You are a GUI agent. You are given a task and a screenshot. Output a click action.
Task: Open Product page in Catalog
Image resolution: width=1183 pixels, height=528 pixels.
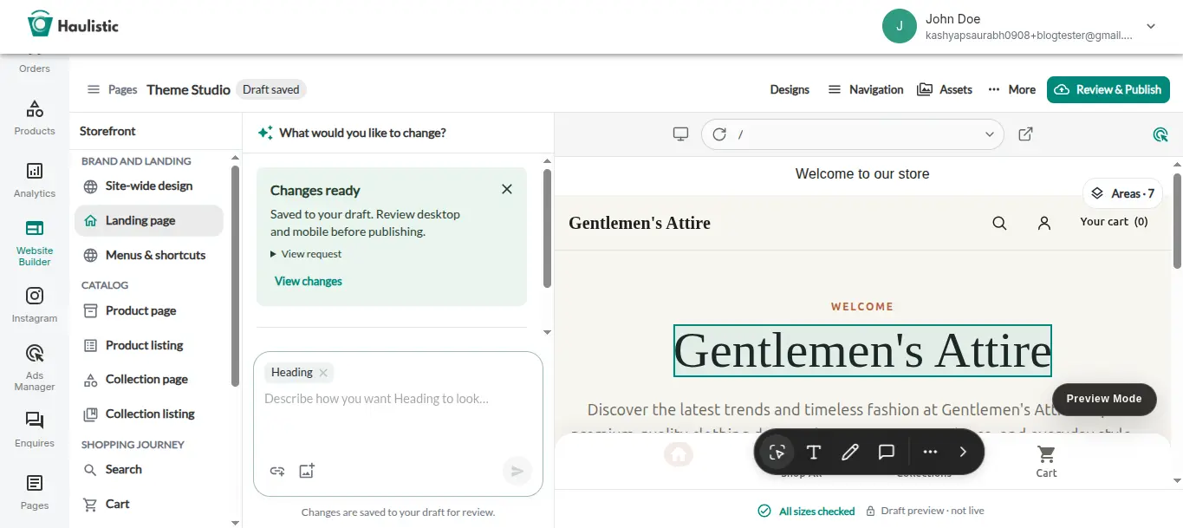tap(148, 310)
